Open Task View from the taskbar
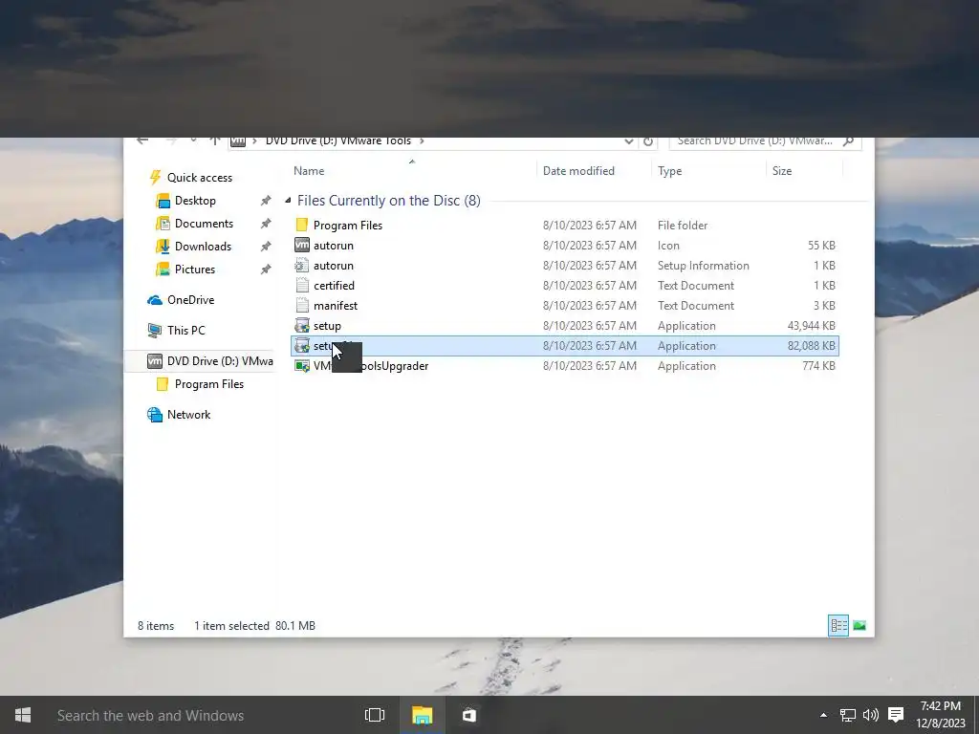Image resolution: width=979 pixels, height=734 pixels. (x=375, y=715)
